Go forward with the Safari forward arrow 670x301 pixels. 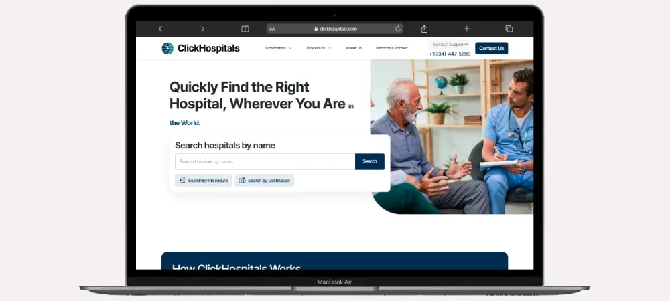(x=202, y=29)
